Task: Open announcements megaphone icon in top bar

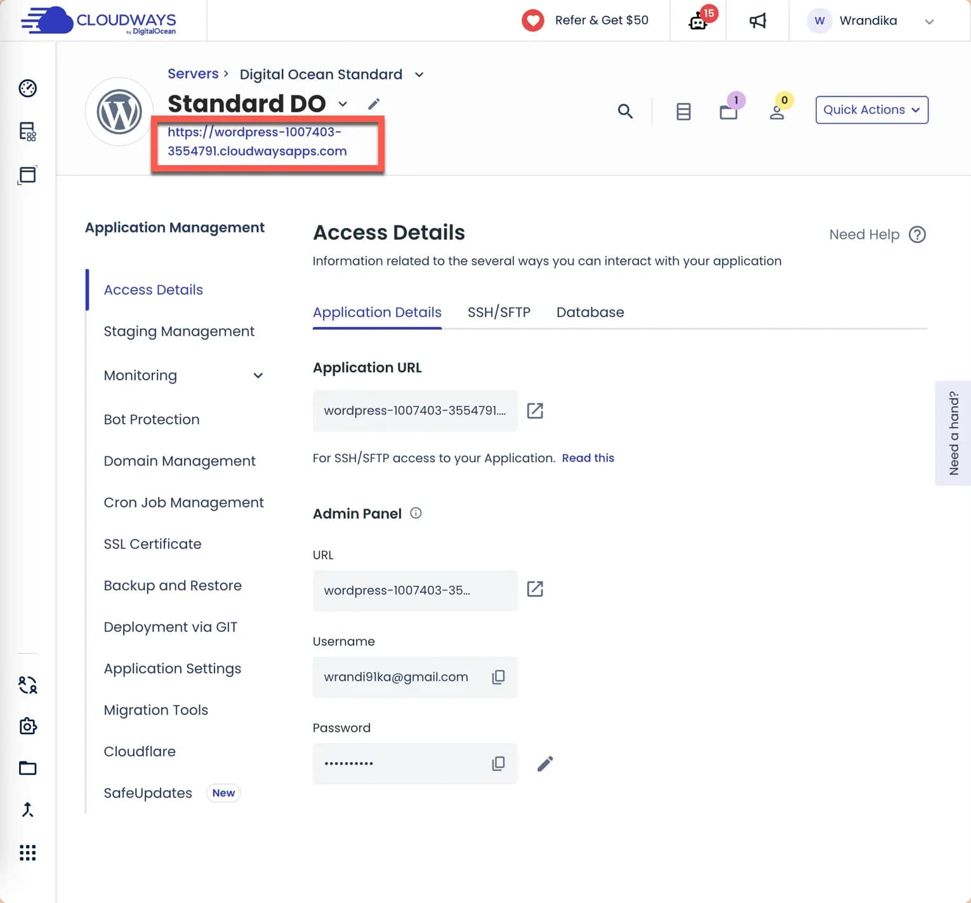Action: click(x=757, y=20)
